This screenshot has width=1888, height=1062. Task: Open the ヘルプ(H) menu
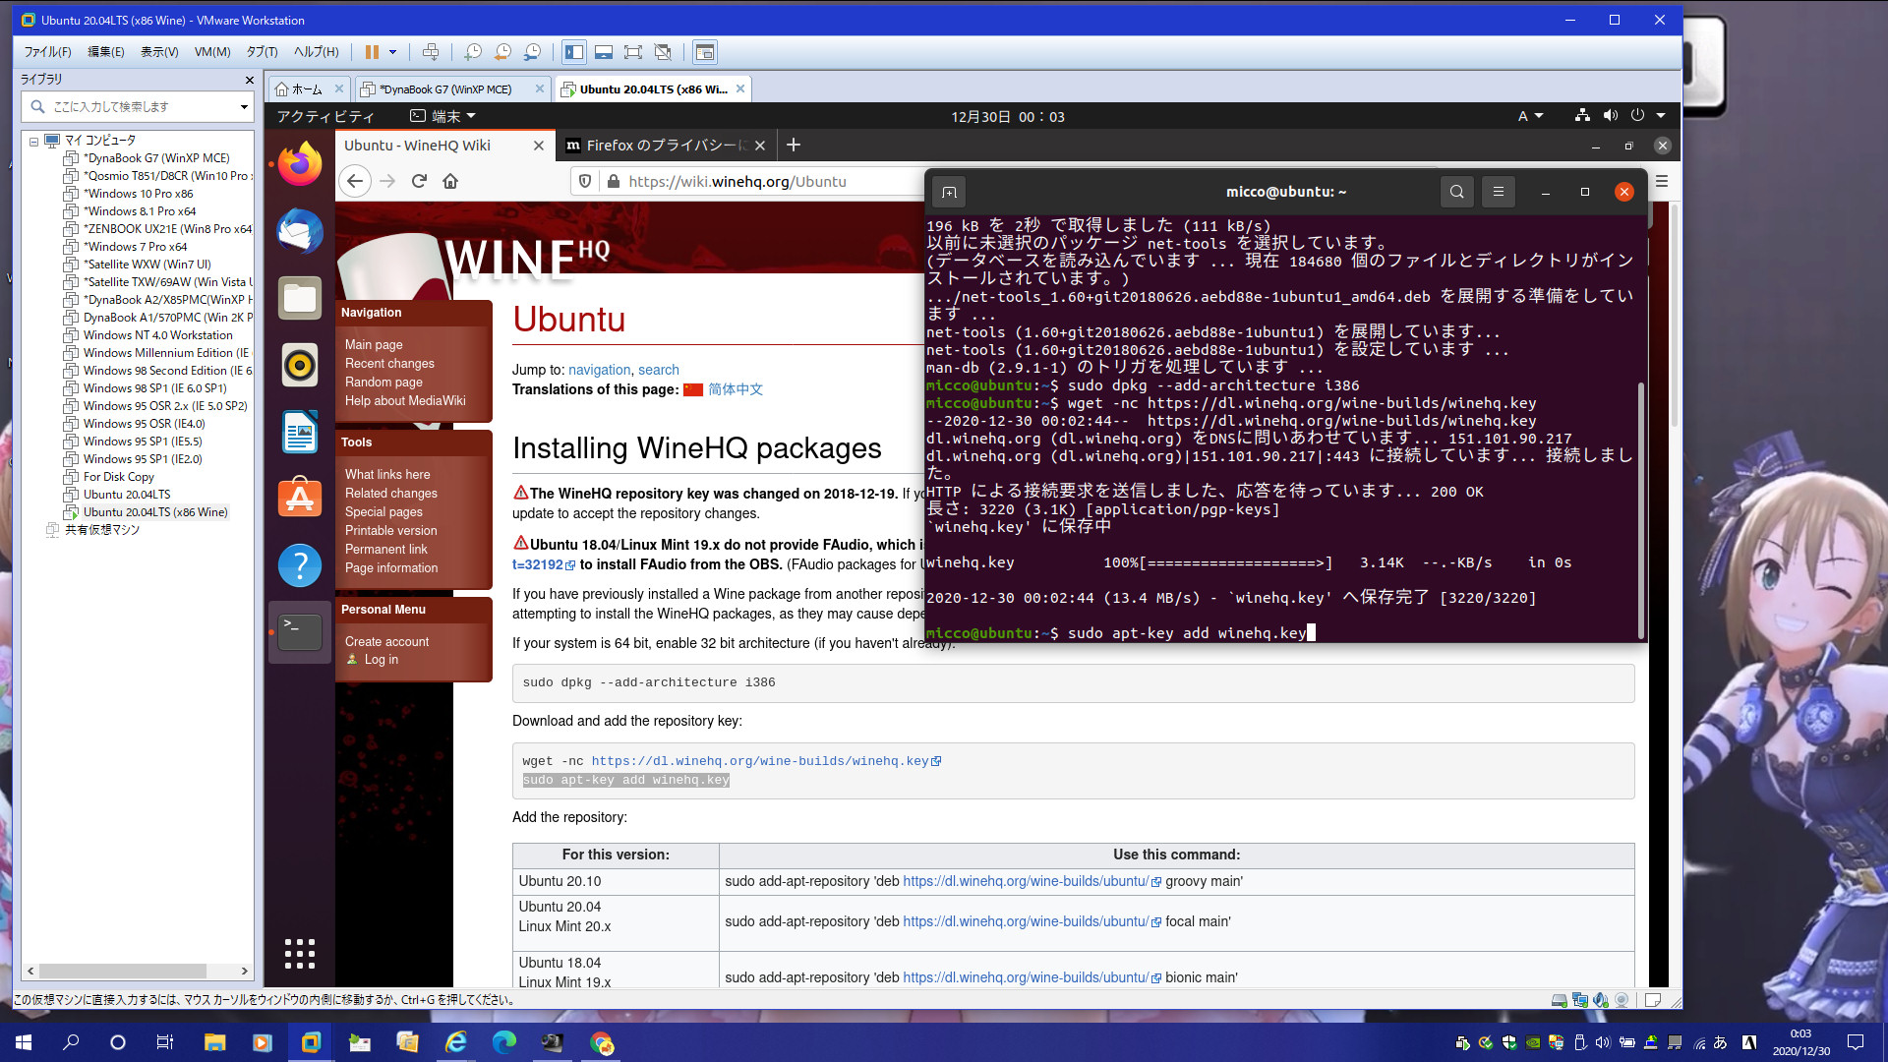pyautogui.click(x=316, y=52)
